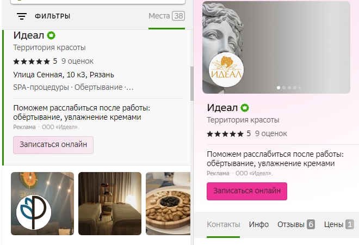This screenshot has height=245, width=359.
Task: Open the massage room beds thumbnail
Action: (x=110, y=204)
